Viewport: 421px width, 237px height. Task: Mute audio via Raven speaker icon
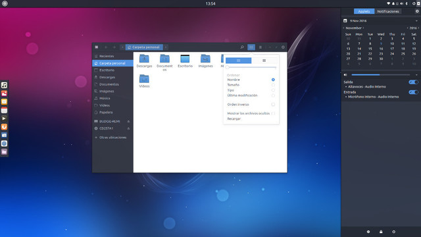pyautogui.click(x=345, y=74)
